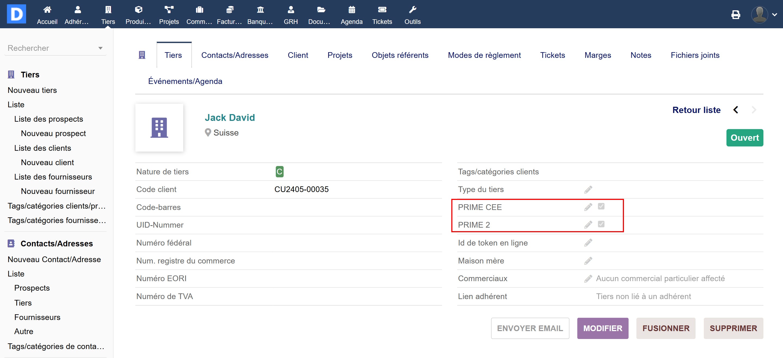This screenshot has height=358, width=783.
Task: Go to previous record arrow
Action: click(736, 110)
